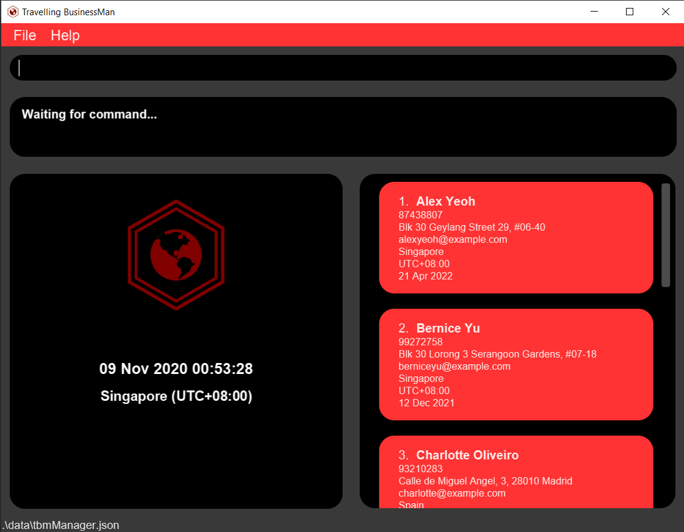Click the 'Waiting for command...' result area
Image resolution: width=684 pixels, height=532 pixels.
point(342,127)
